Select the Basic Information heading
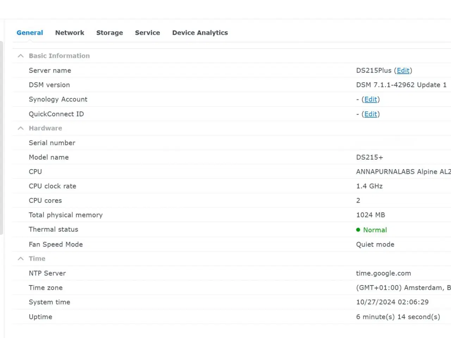The image size is (451, 338). [x=59, y=56]
